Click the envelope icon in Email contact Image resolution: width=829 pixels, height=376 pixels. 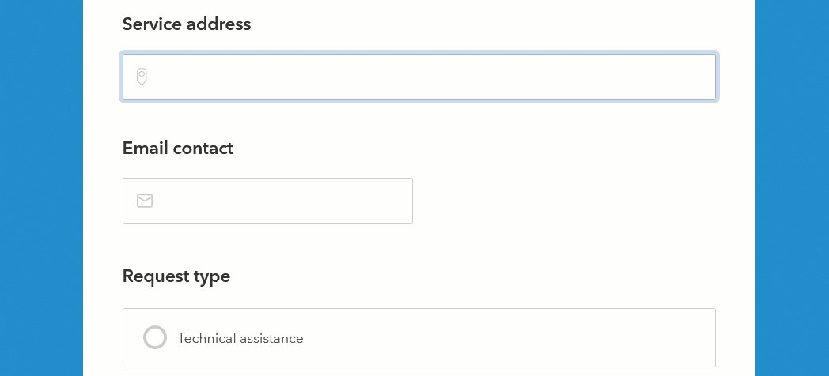[x=145, y=201]
